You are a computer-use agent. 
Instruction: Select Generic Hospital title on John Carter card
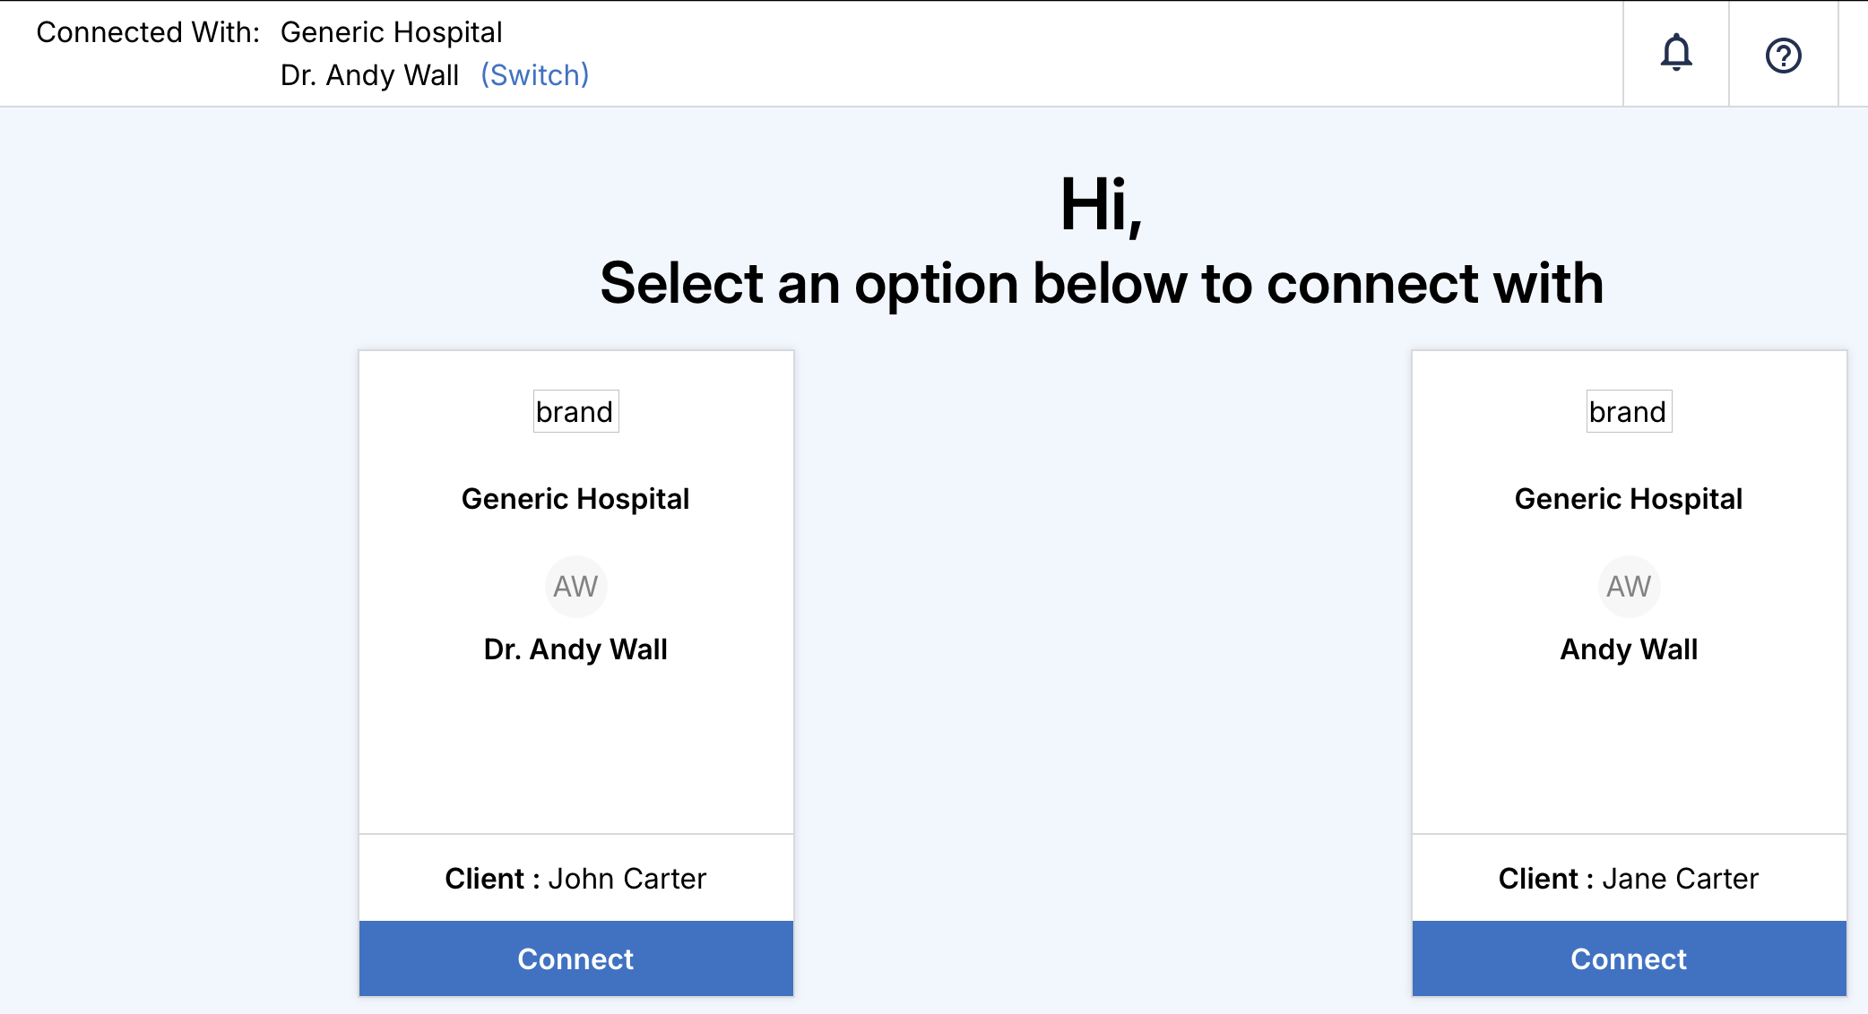point(575,499)
